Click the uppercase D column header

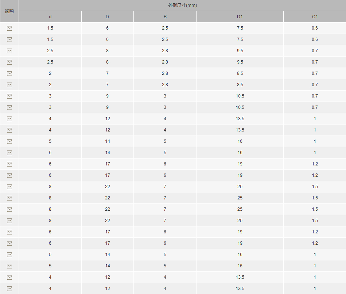coord(107,17)
